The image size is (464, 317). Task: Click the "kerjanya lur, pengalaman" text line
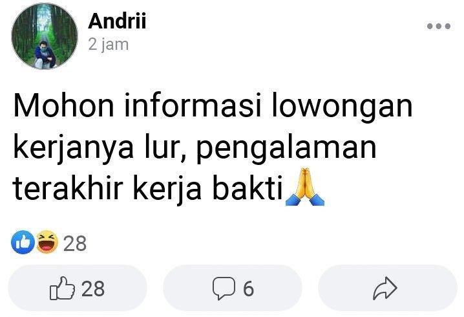[x=195, y=147]
